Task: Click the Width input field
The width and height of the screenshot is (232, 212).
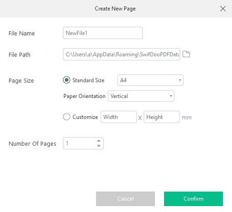Action: [x=119, y=117]
